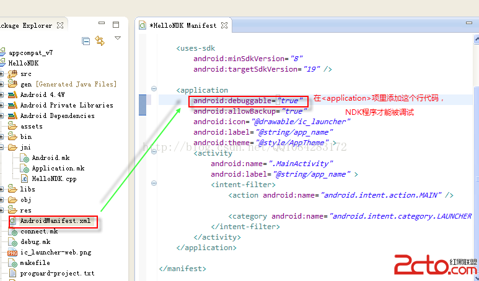Click the action MAIN element line
Viewport: 479px width, 281px height.
coord(341,195)
